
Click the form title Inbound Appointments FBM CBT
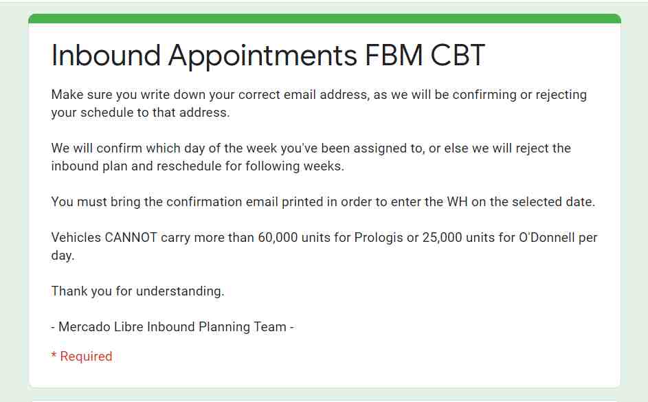click(x=268, y=56)
